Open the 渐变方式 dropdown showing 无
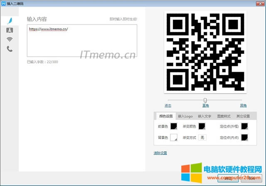 click(x=202, y=137)
